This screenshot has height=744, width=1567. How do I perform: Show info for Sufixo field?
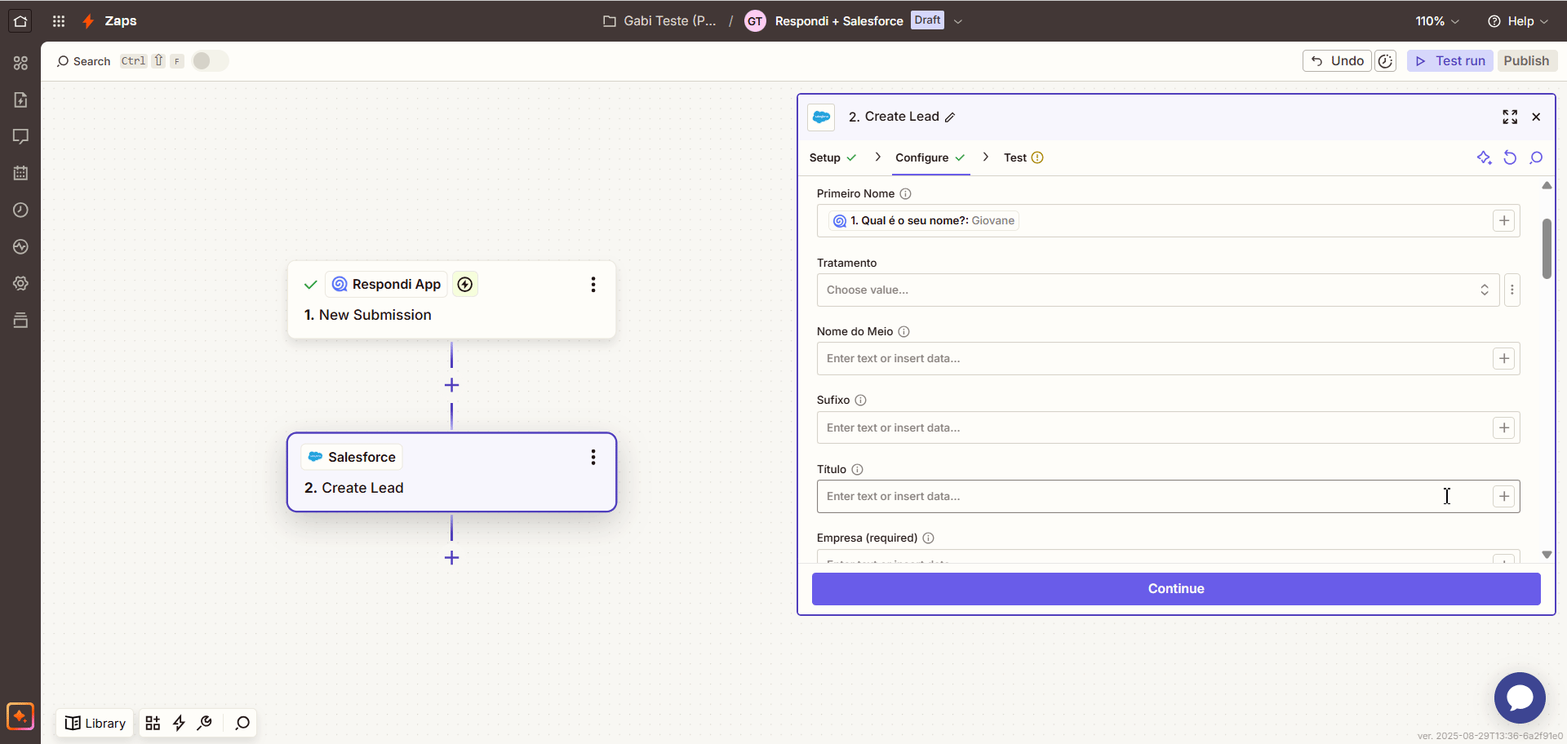tap(860, 400)
